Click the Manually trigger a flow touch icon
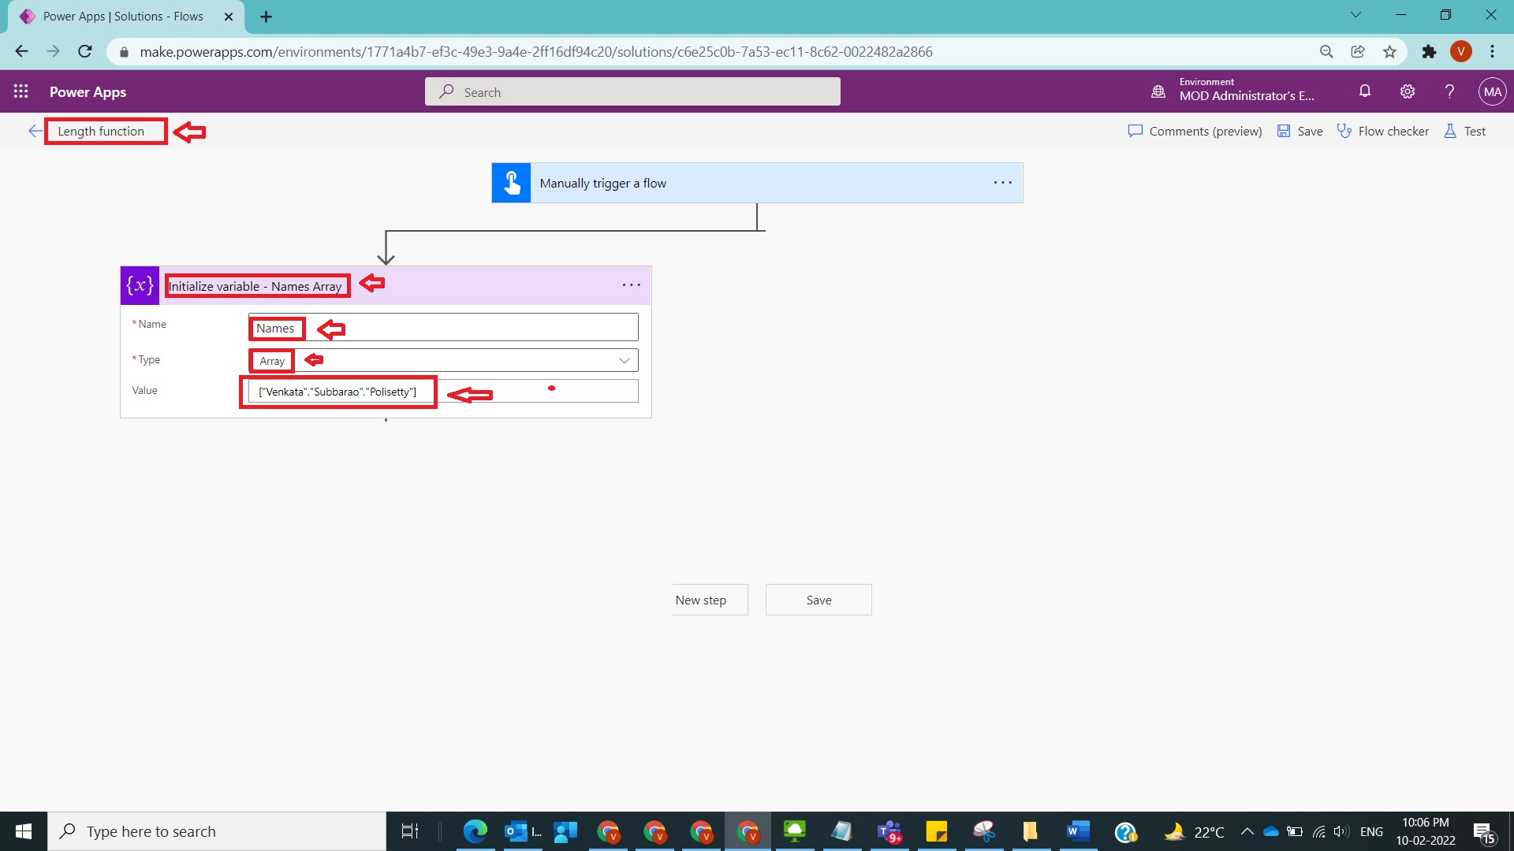This screenshot has height=851, width=1514. tap(511, 182)
